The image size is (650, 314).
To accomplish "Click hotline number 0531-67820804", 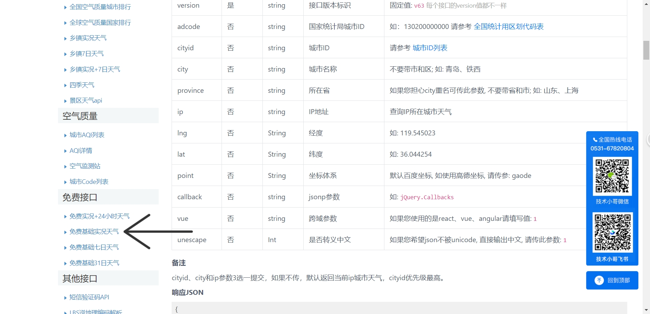I will pos(612,149).
